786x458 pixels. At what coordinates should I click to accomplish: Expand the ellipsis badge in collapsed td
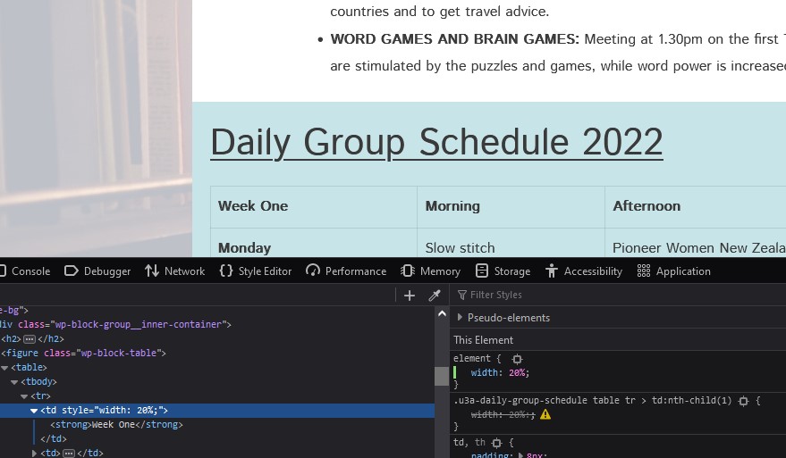click(69, 453)
